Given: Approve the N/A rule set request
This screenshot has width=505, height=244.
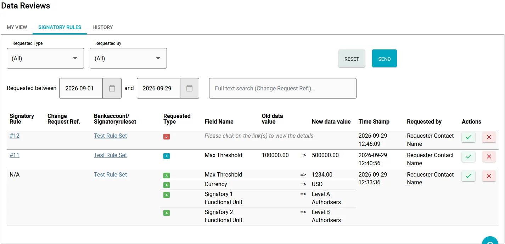Looking at the screenshot, I should tap(468, 176).
